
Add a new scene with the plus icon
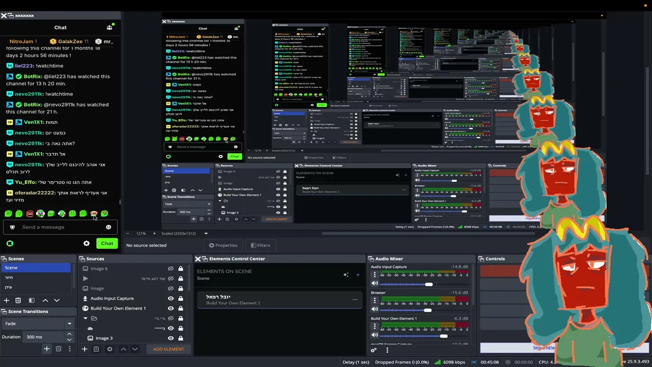7,300
